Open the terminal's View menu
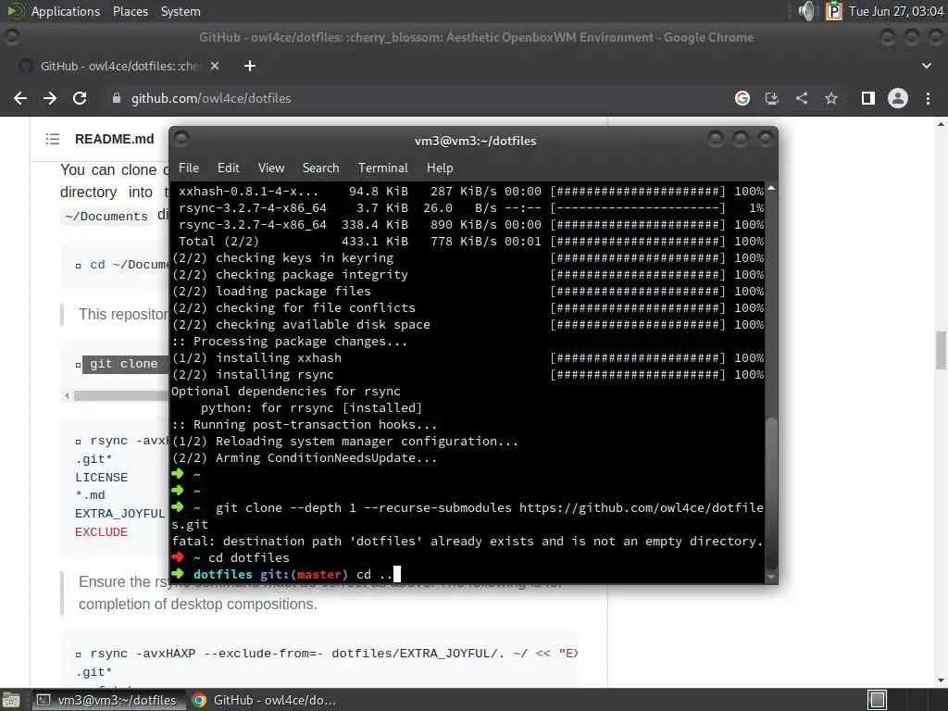Screen dimensions: 948x711 [x=271, y=168]
